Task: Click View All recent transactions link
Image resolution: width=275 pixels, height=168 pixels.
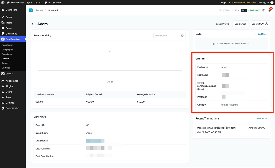Action: (262, 118)
